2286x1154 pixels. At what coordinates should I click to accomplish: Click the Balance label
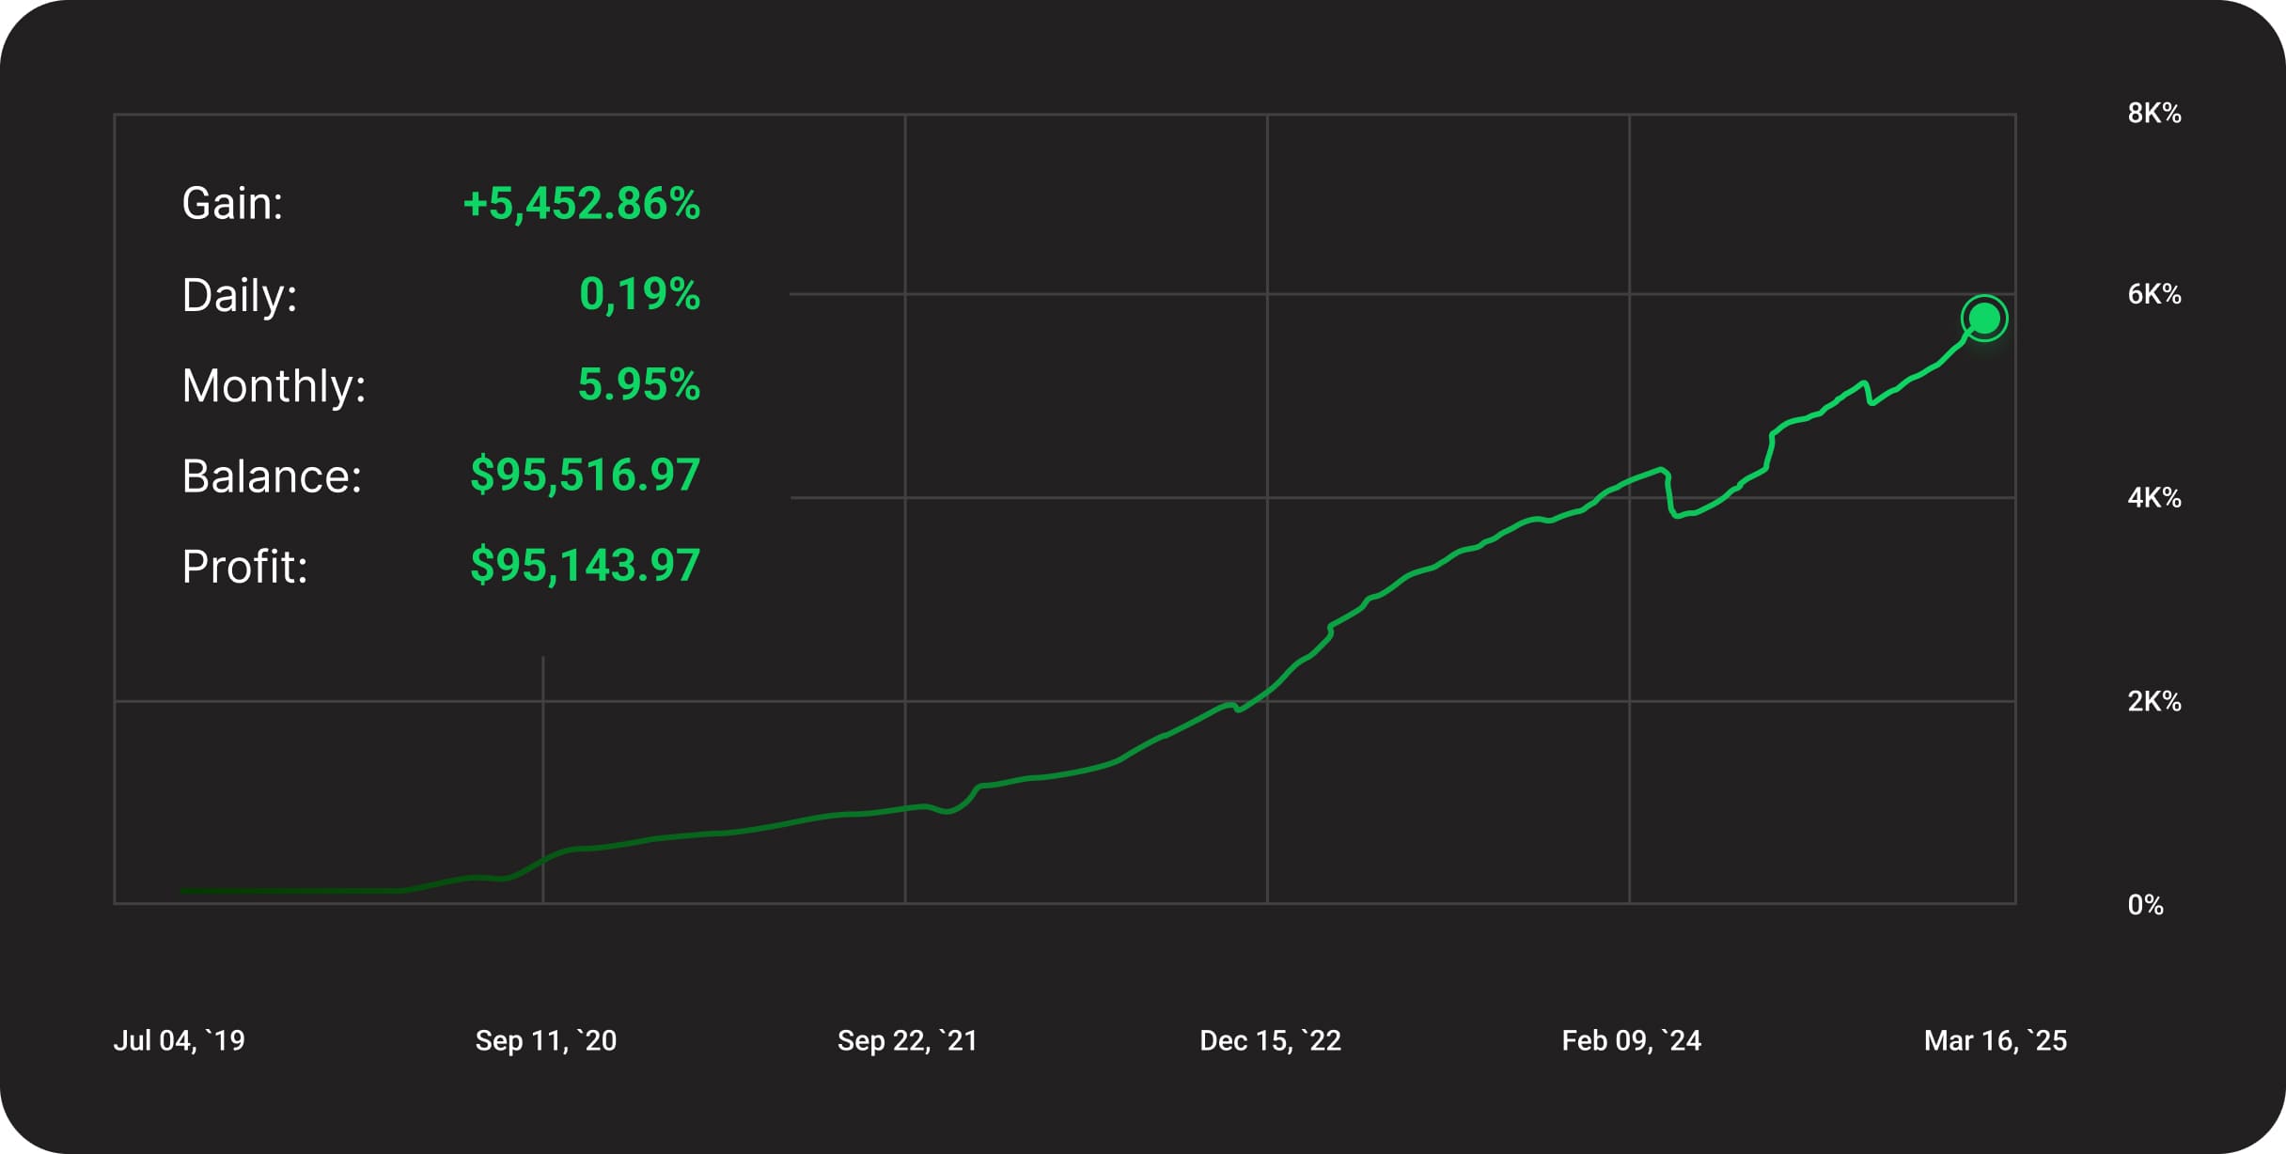coord(272,476)
